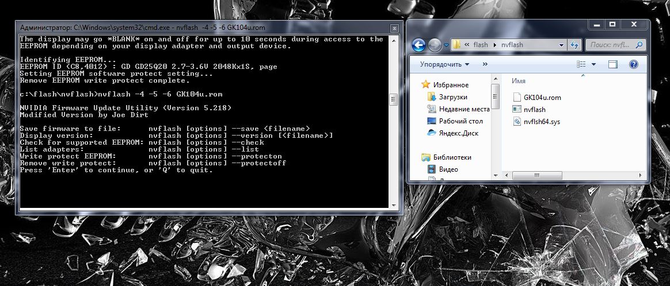Open the address bar history dropdown
This screenshot has height=286, width=670.
pos(561,45)
